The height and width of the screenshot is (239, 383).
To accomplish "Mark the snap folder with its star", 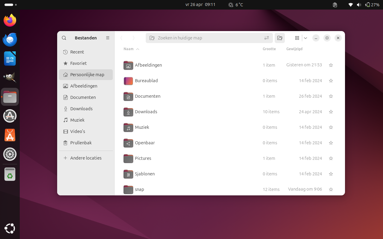I will click(331, 189).
